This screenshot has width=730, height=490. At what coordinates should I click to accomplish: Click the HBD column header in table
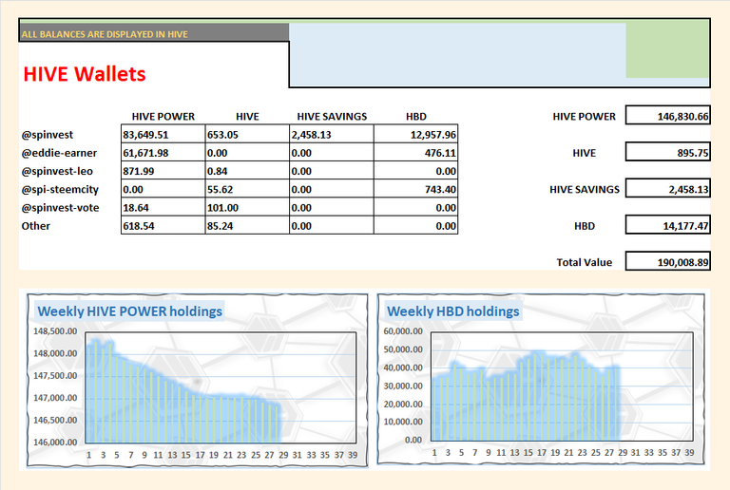click(x=415, y=116)
